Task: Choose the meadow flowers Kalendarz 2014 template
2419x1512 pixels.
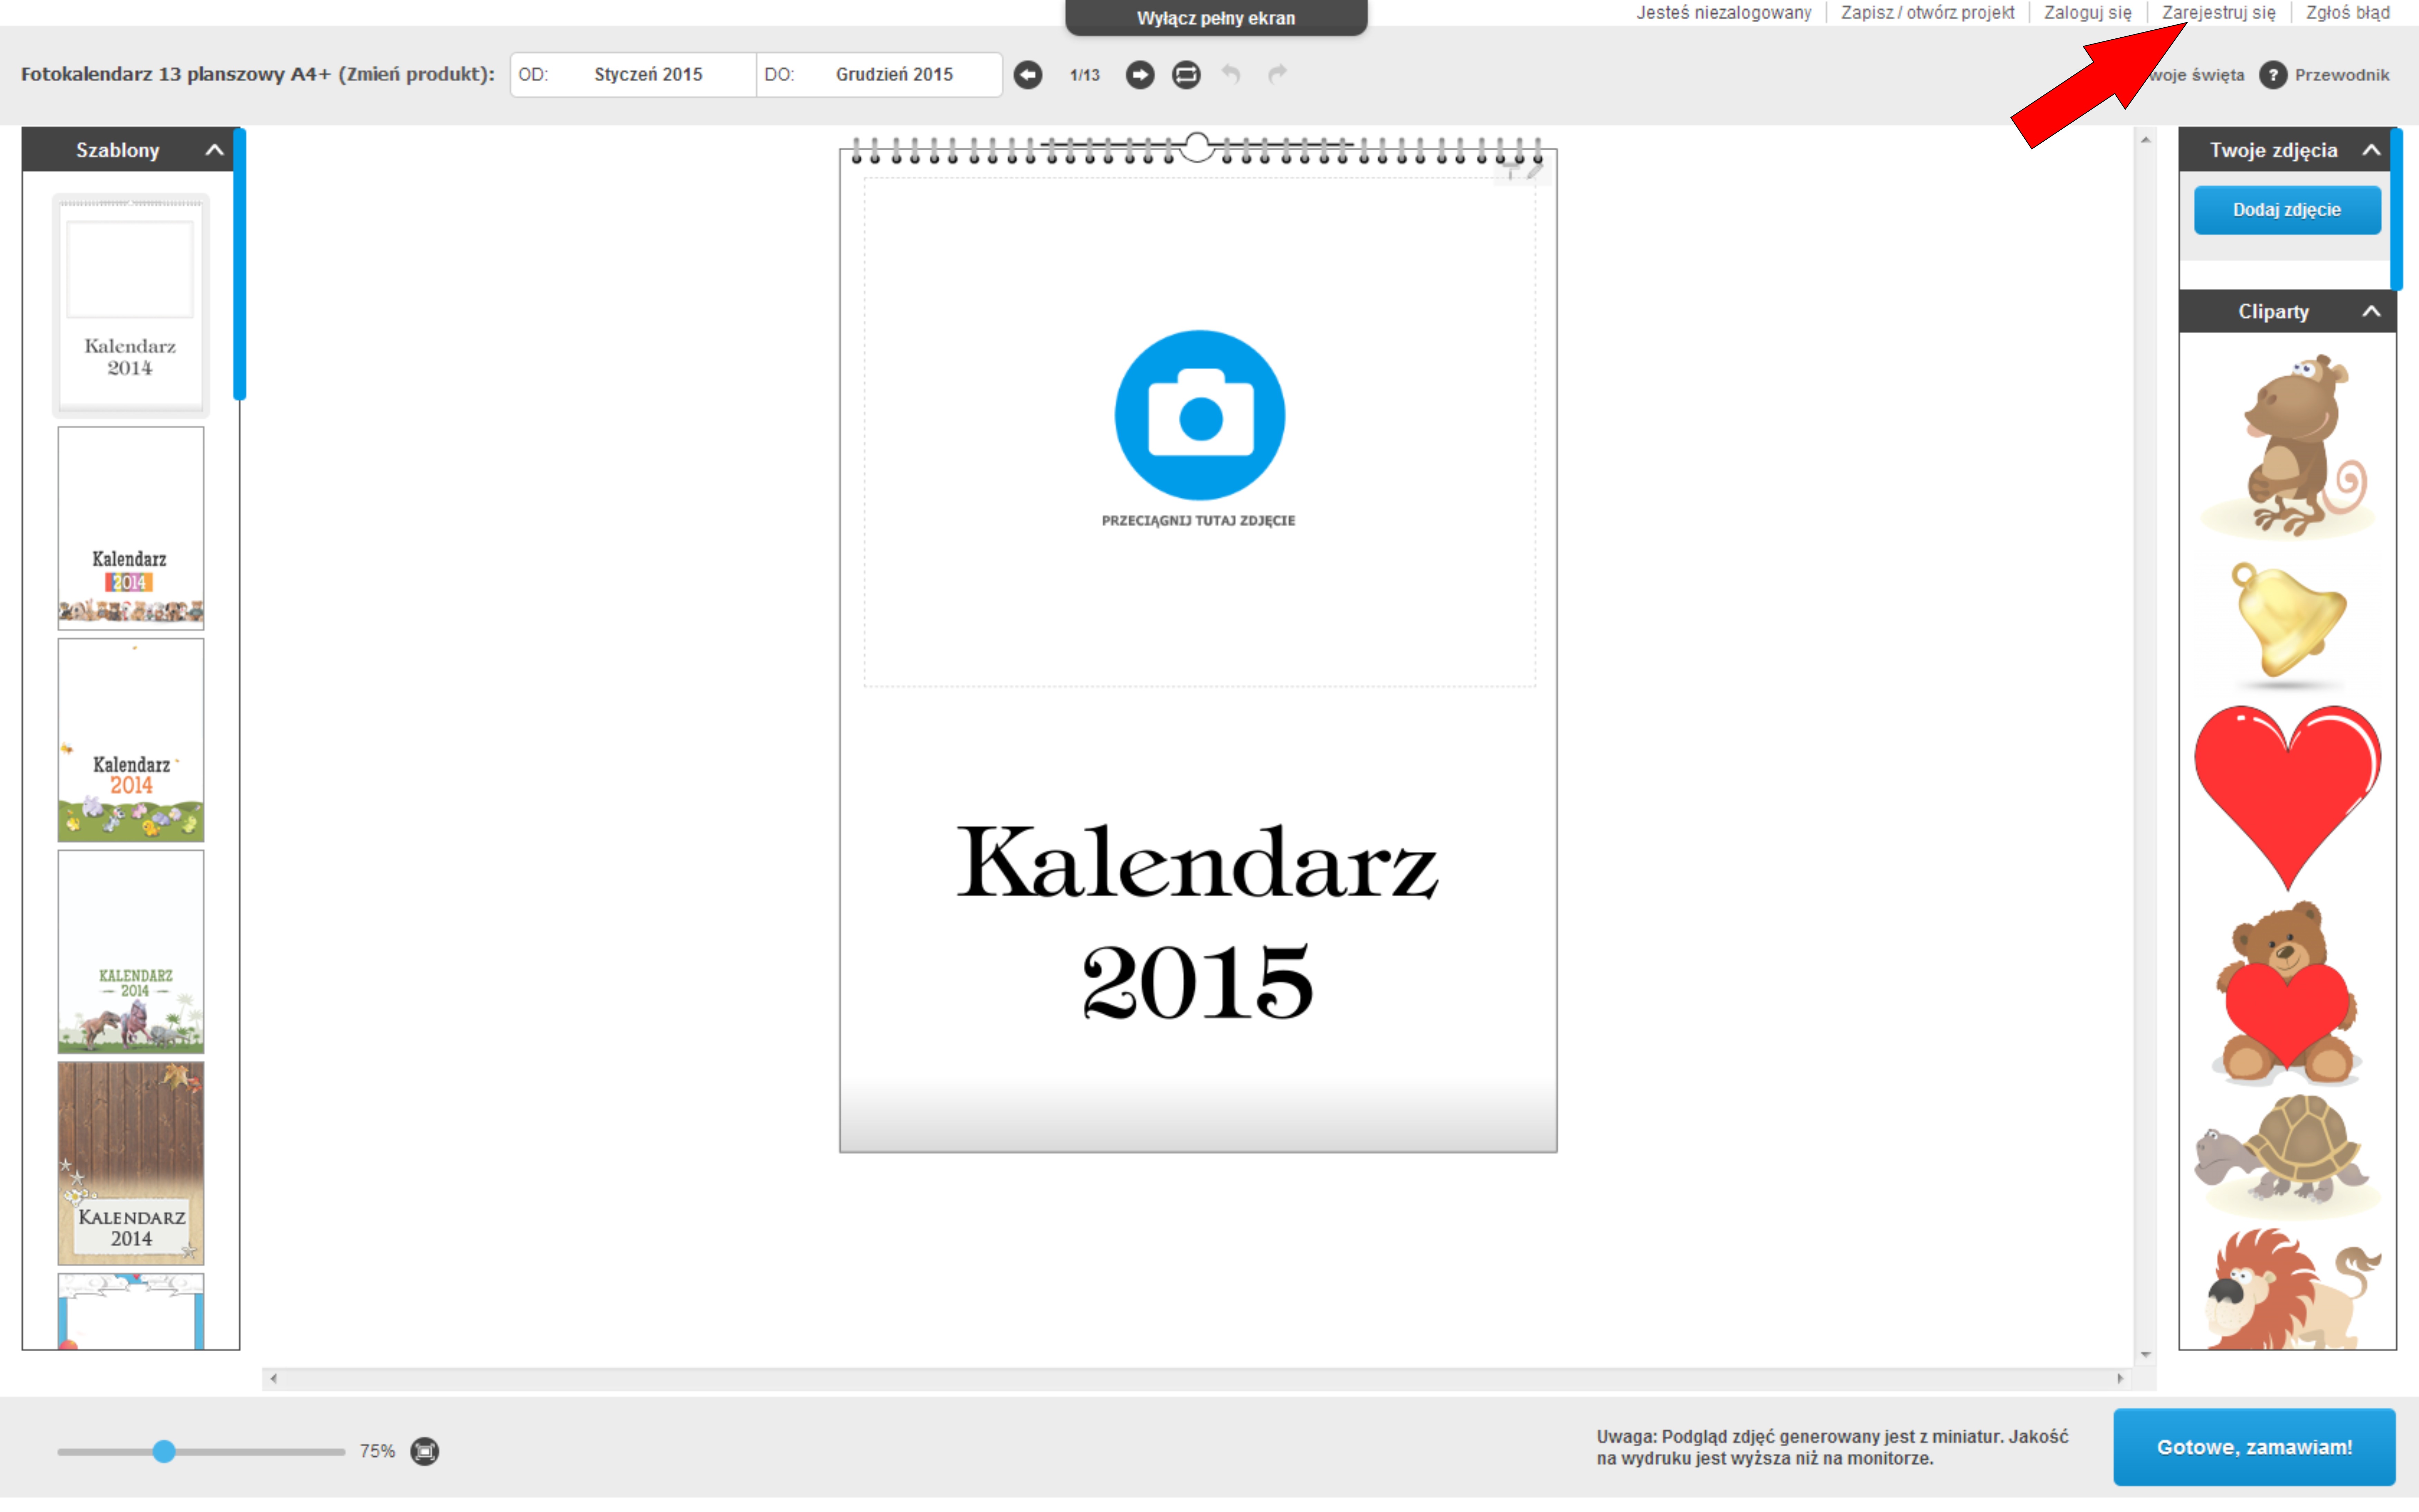Action: 131,740
